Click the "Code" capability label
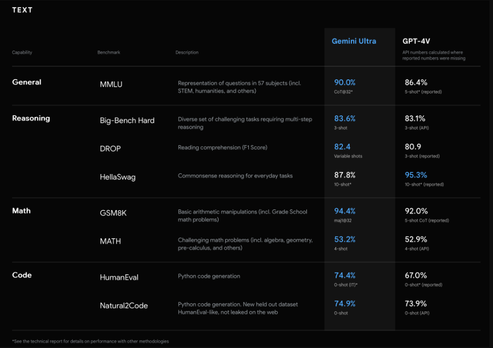 pyautogui.click(x=22, y=275)
